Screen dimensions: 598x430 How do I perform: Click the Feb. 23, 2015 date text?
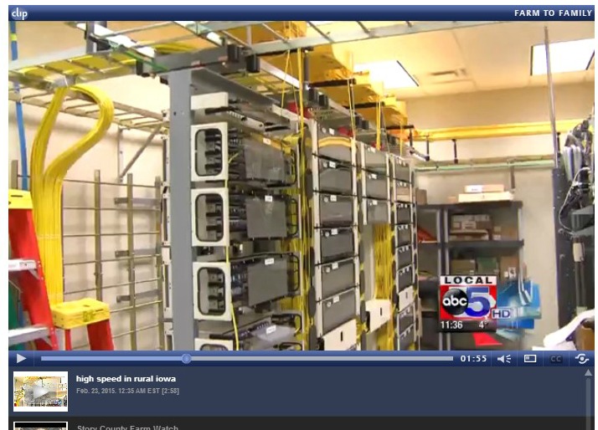[127, 391]
